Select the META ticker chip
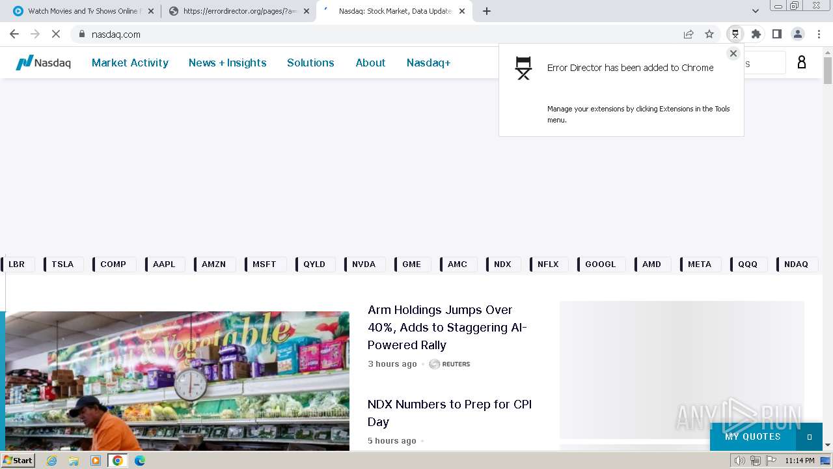This screenshot has width=833, height=469. tap(700, 264)
